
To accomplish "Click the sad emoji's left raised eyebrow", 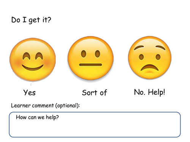I will (139, 48).
